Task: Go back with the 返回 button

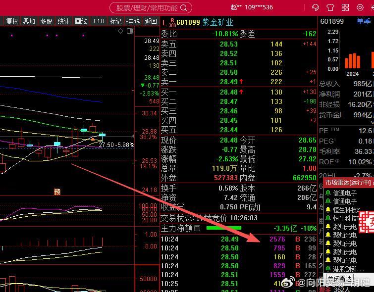Action: pos(151,21)
